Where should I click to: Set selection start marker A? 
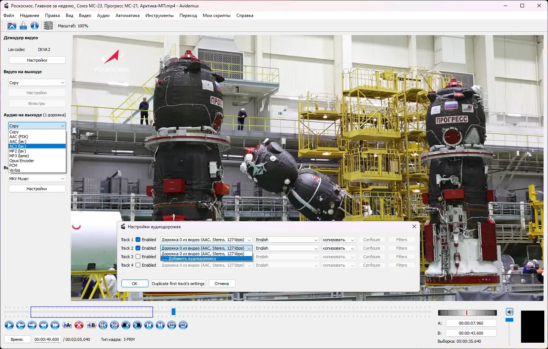tap(67, 325)
